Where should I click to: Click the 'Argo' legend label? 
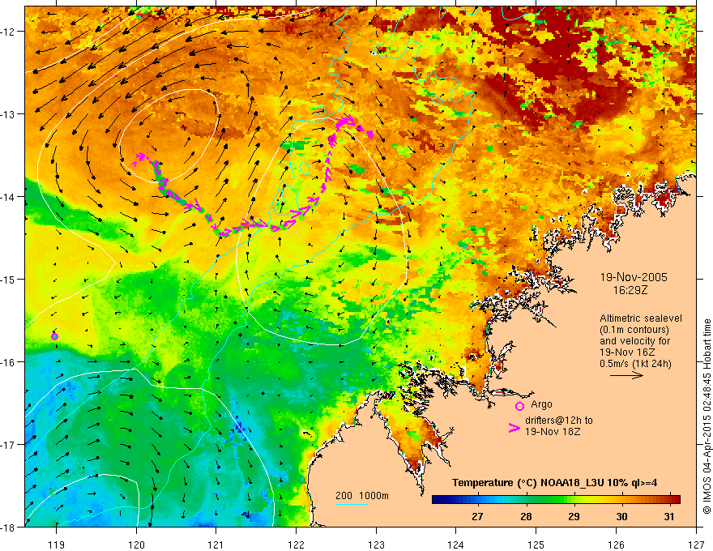click(x=541, y=404)
